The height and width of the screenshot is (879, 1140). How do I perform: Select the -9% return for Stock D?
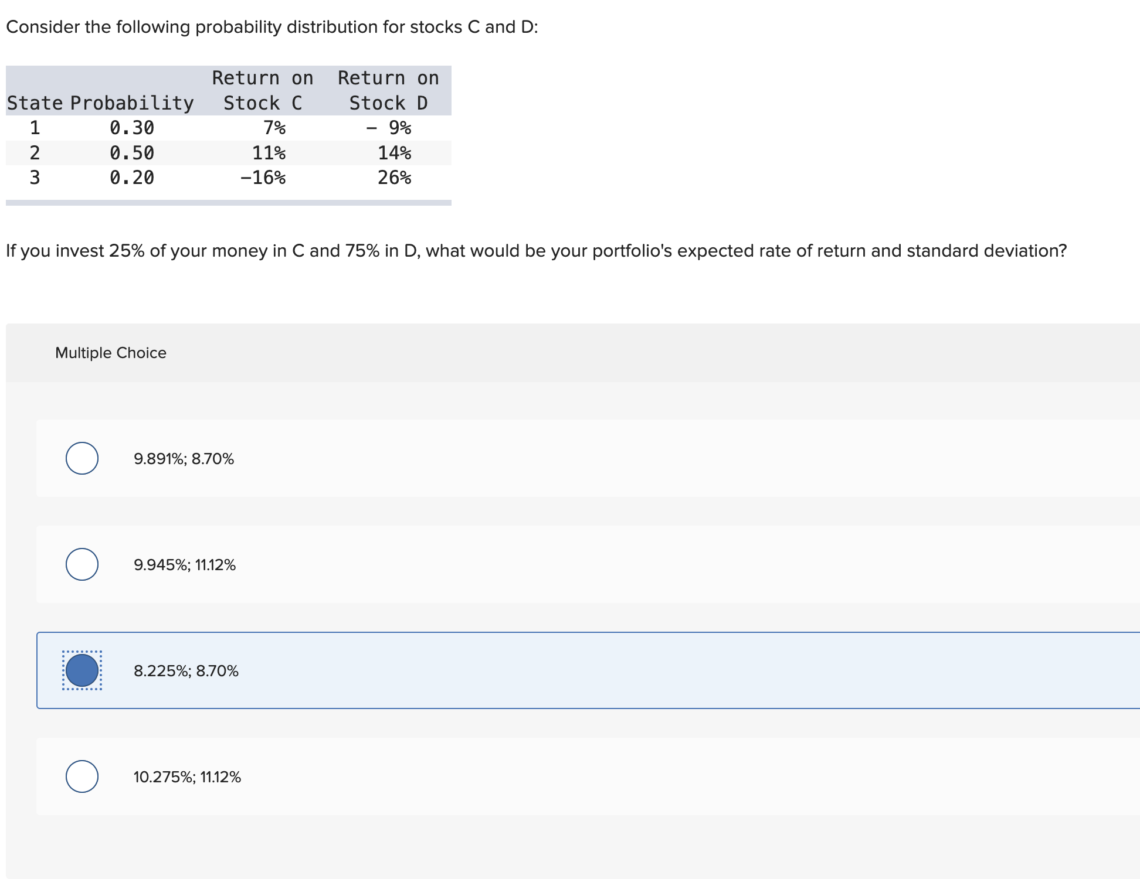coord(390,128)
